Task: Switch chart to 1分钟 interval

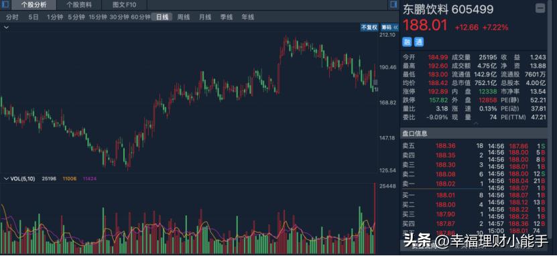Action: tap(55, 17)
